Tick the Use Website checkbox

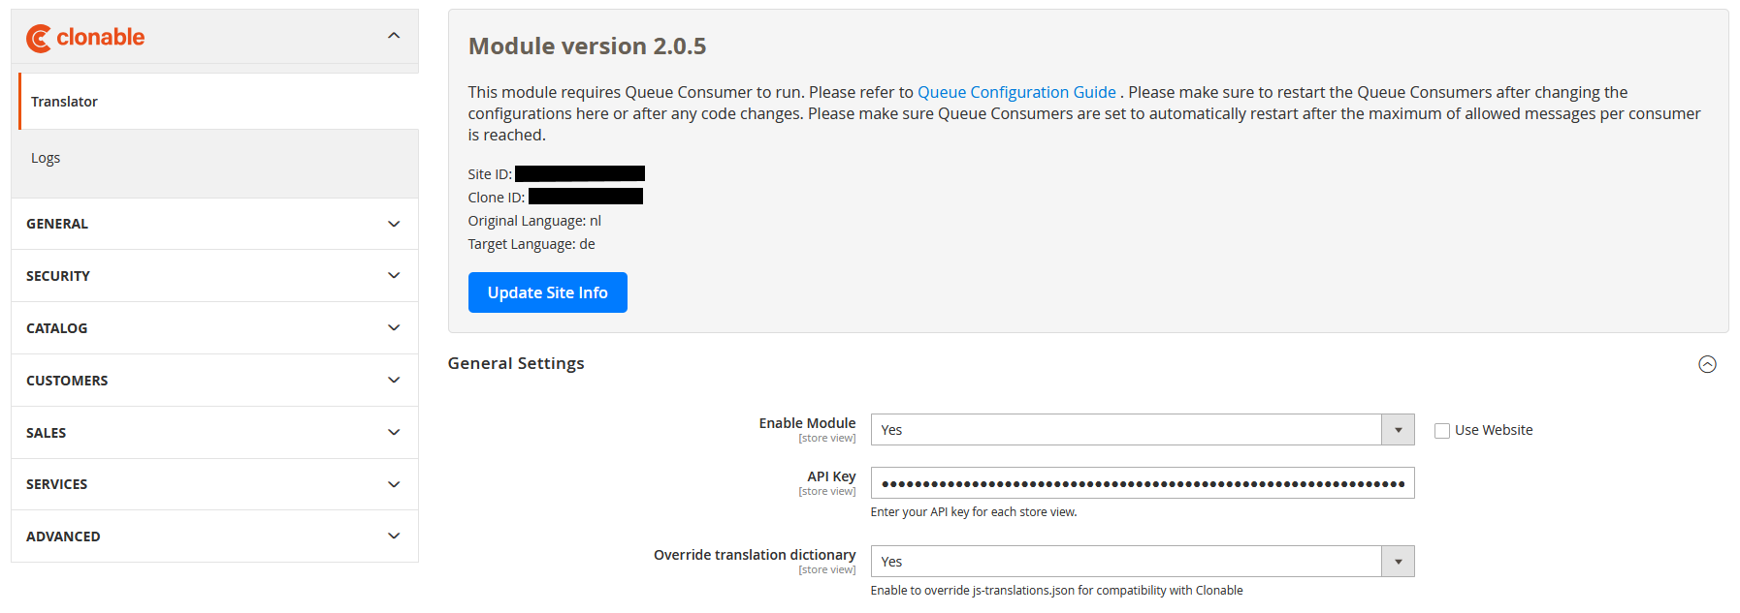pos(1442,431)
